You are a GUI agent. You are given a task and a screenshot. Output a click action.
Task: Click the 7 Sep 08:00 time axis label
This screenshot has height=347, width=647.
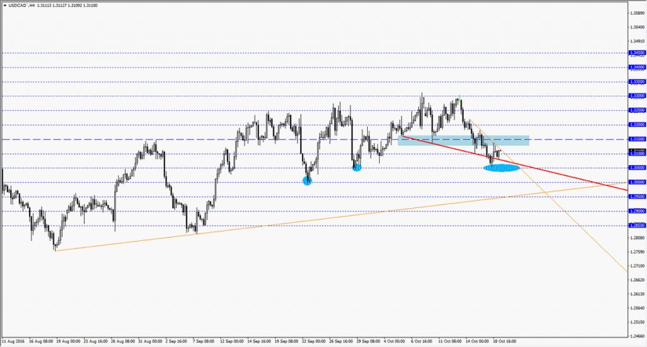point(203,342)
